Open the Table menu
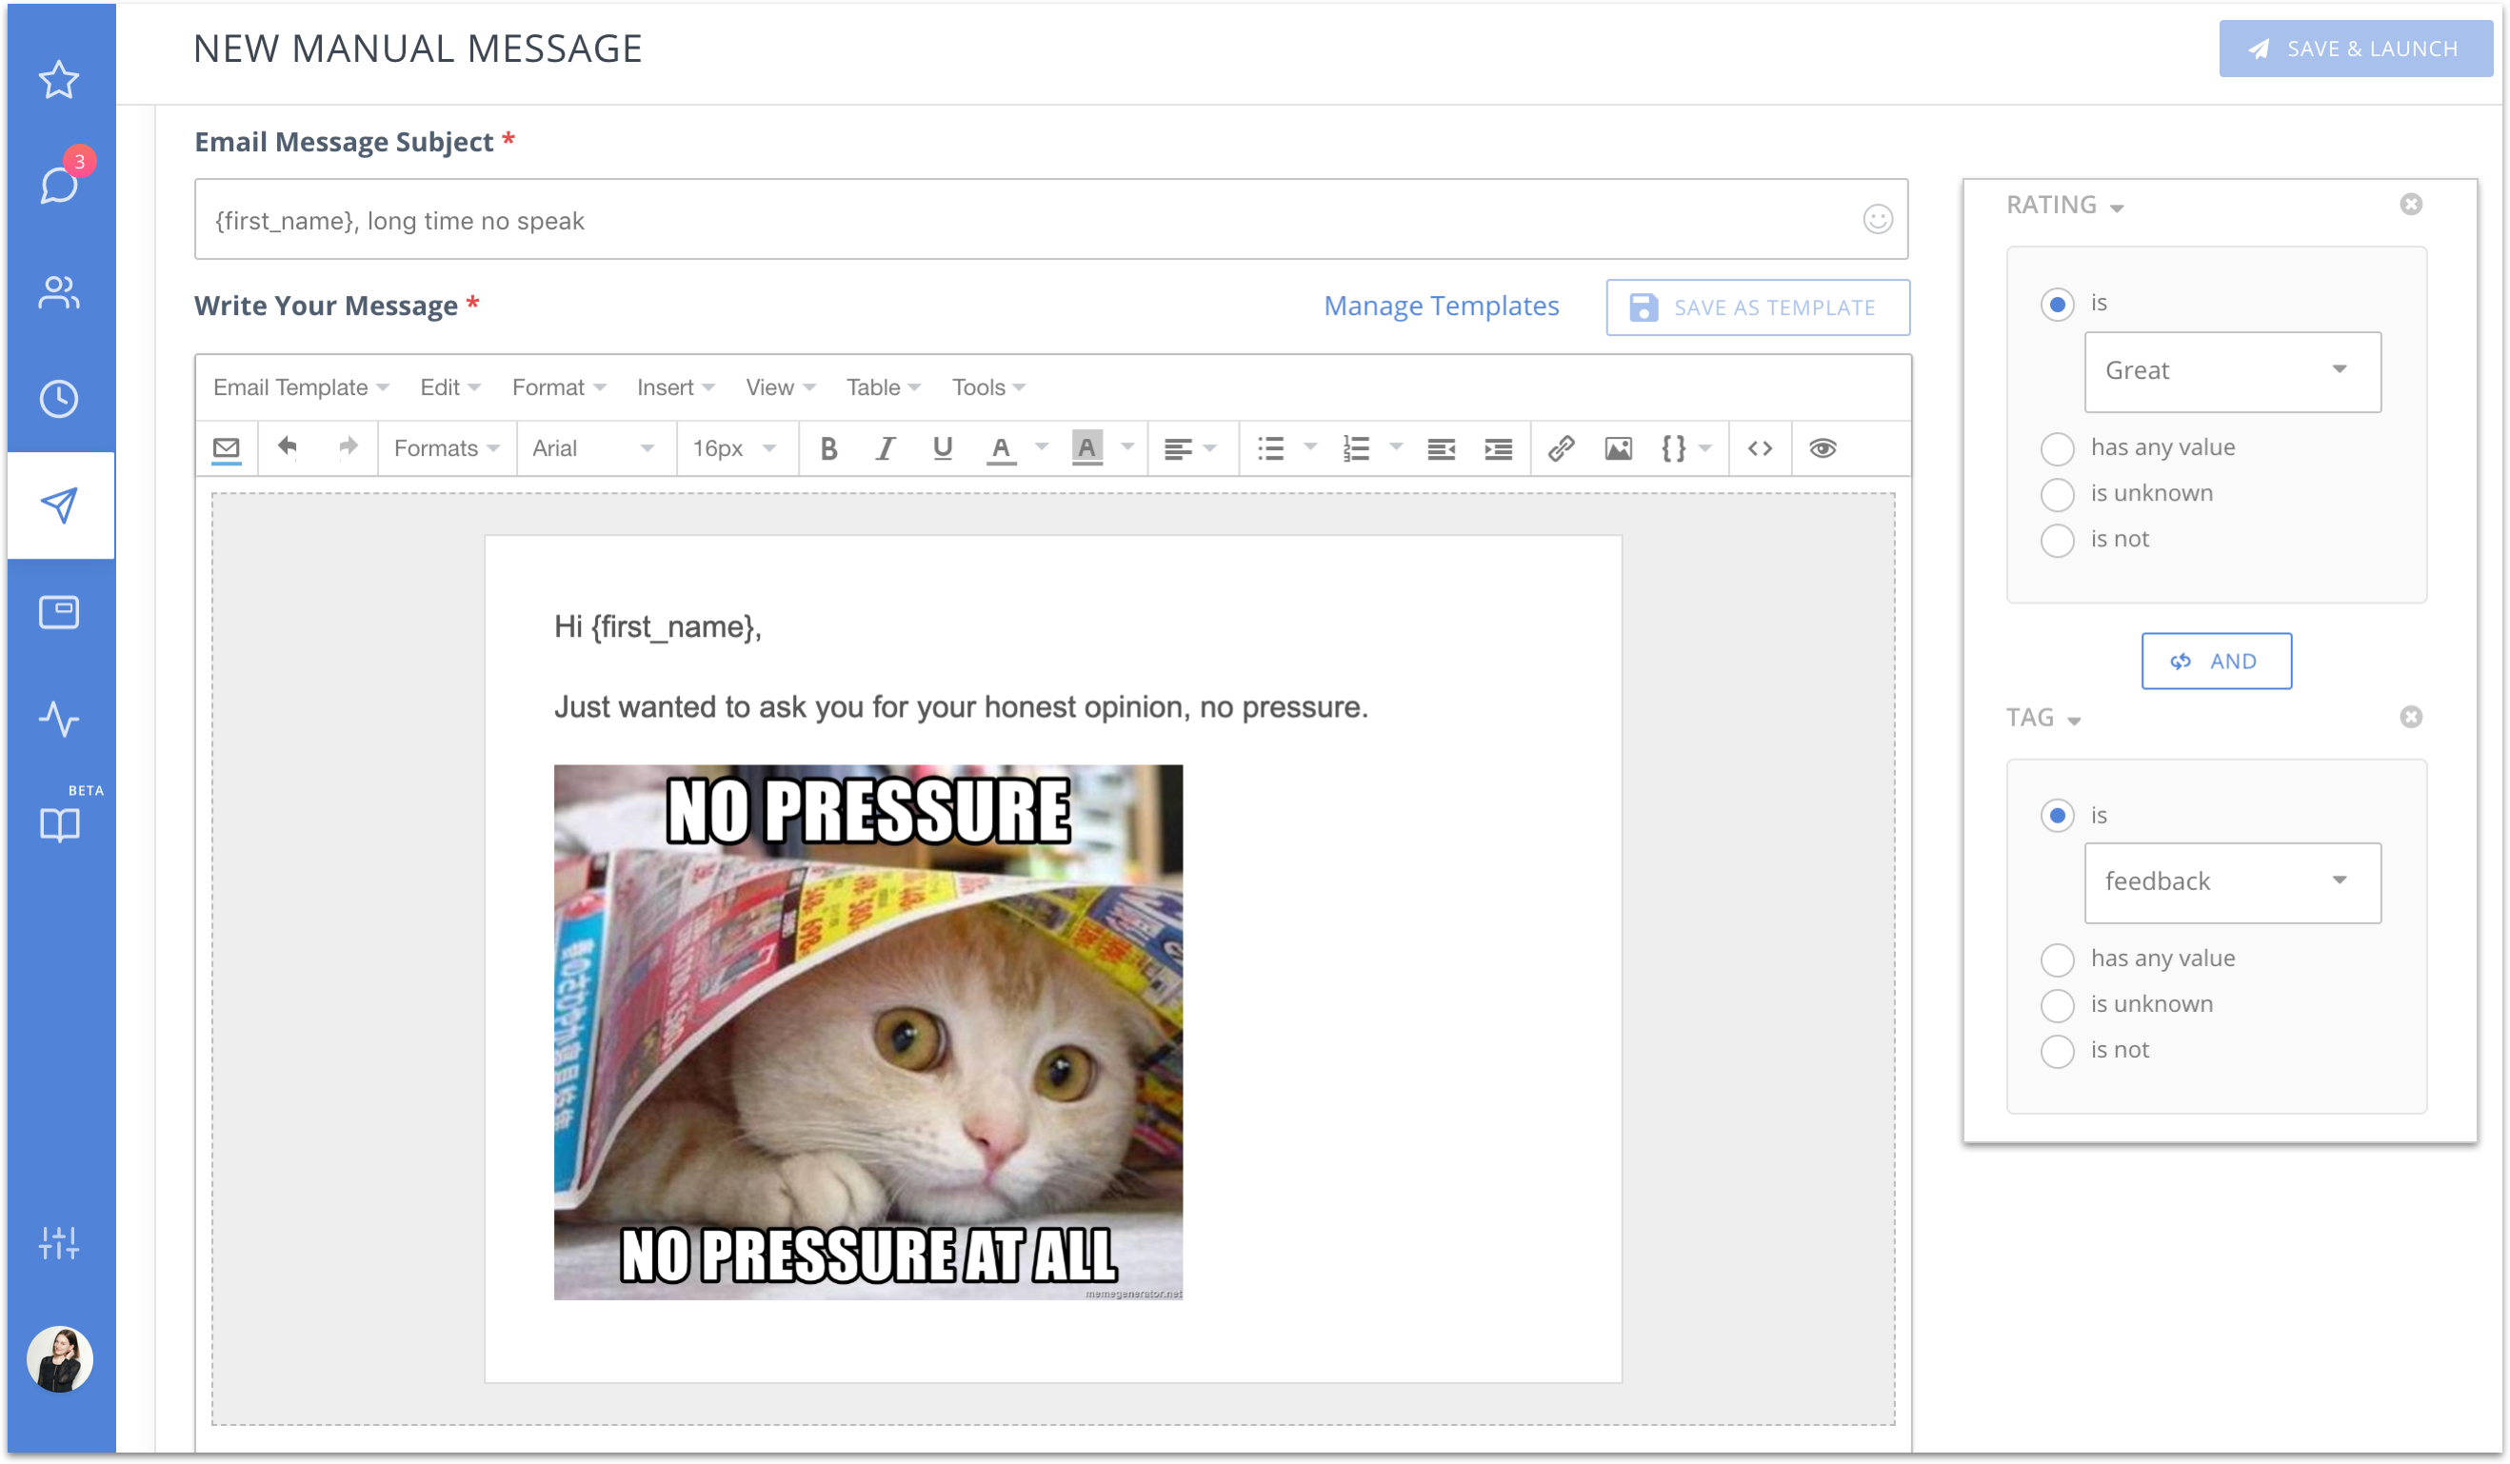 pos(883,387)
